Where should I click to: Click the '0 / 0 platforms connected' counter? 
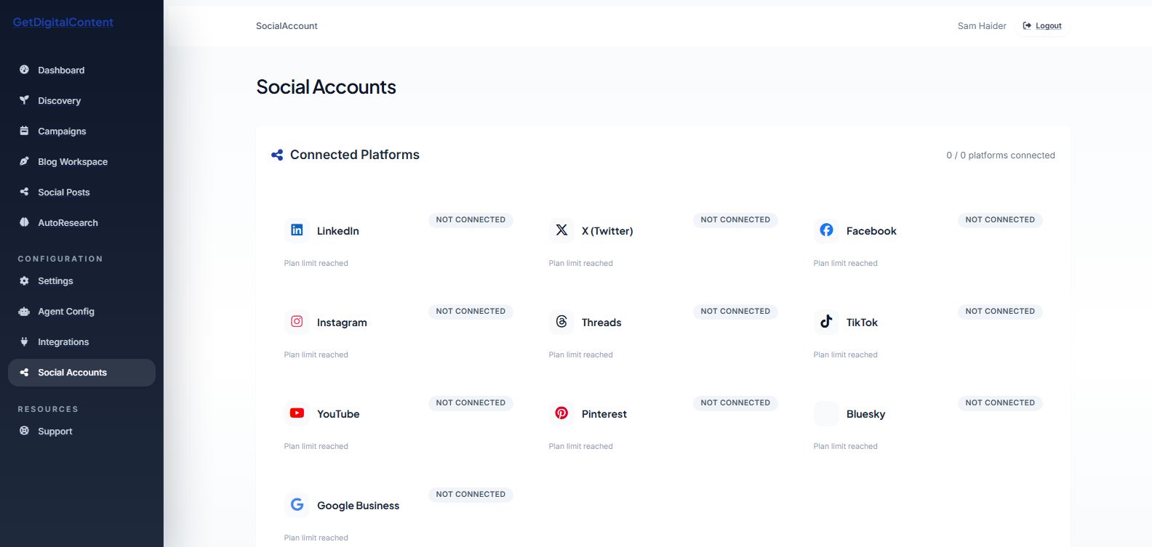pos(1001,155)
